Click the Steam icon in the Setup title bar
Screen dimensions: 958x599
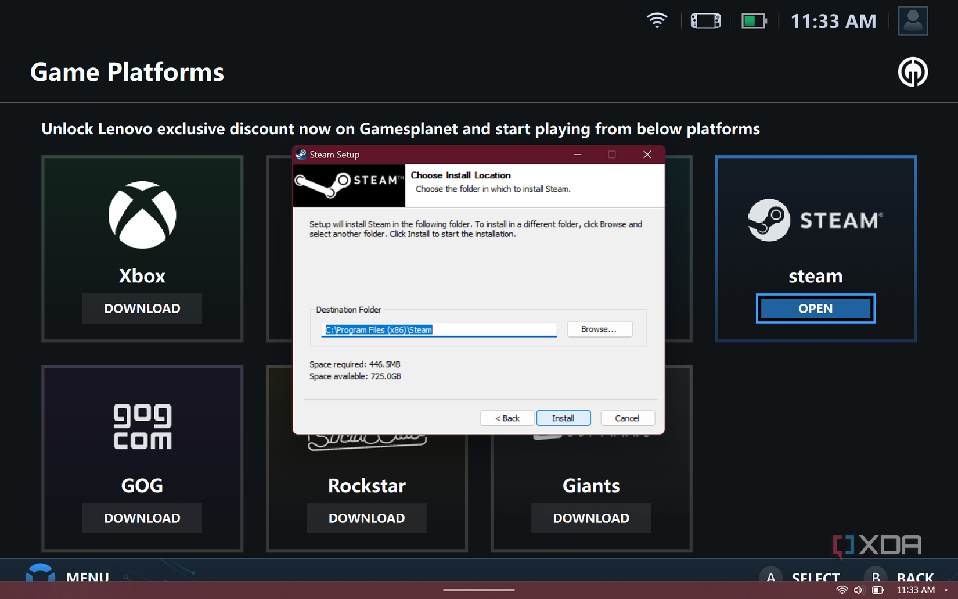tap(301, 155)
